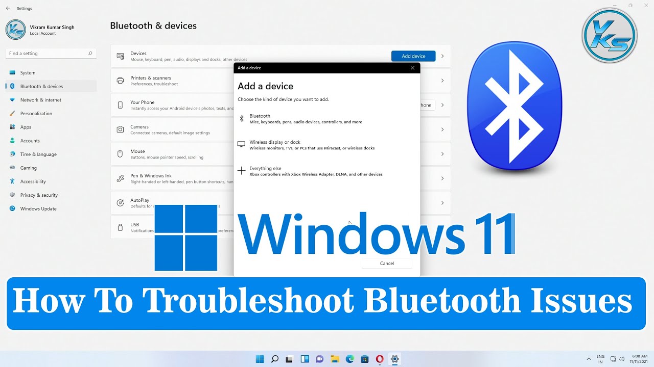This screenshot has height=367, width=654.
Task: Open Windows Update settings
Action: [51, 208]
